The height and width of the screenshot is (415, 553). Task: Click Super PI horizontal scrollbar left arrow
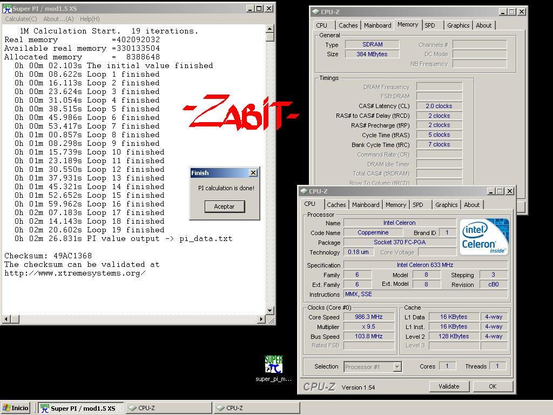coord(6,319)
